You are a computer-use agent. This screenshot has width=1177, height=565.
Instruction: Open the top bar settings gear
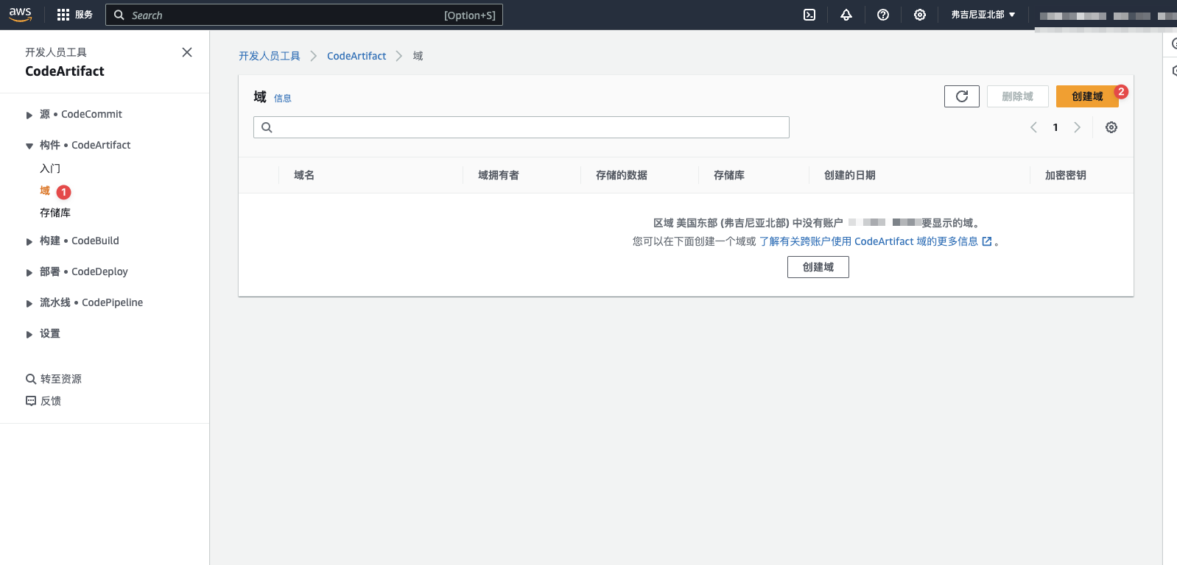tap(920, 15)
